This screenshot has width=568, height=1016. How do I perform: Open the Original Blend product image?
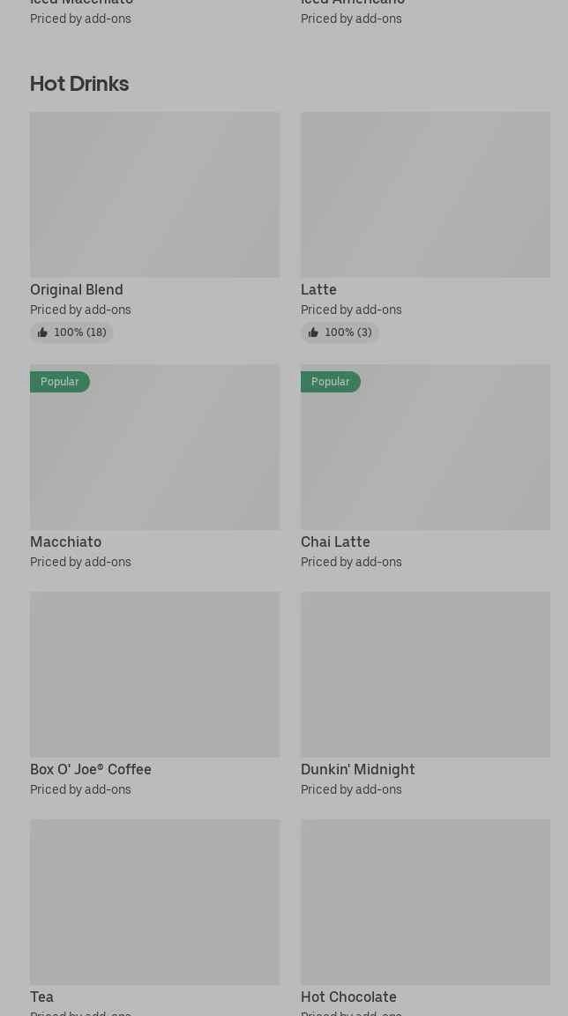(x=154, y=195)
